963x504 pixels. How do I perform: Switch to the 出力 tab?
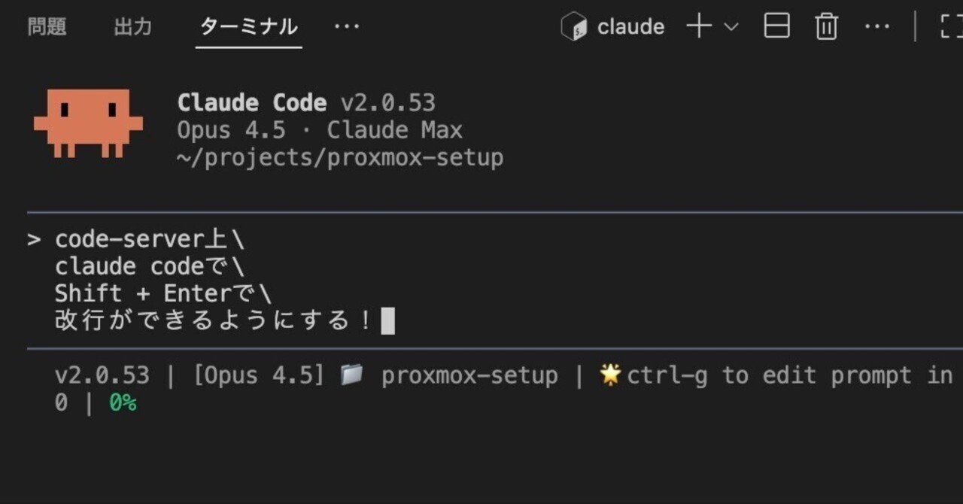click(x=132, y=26)
